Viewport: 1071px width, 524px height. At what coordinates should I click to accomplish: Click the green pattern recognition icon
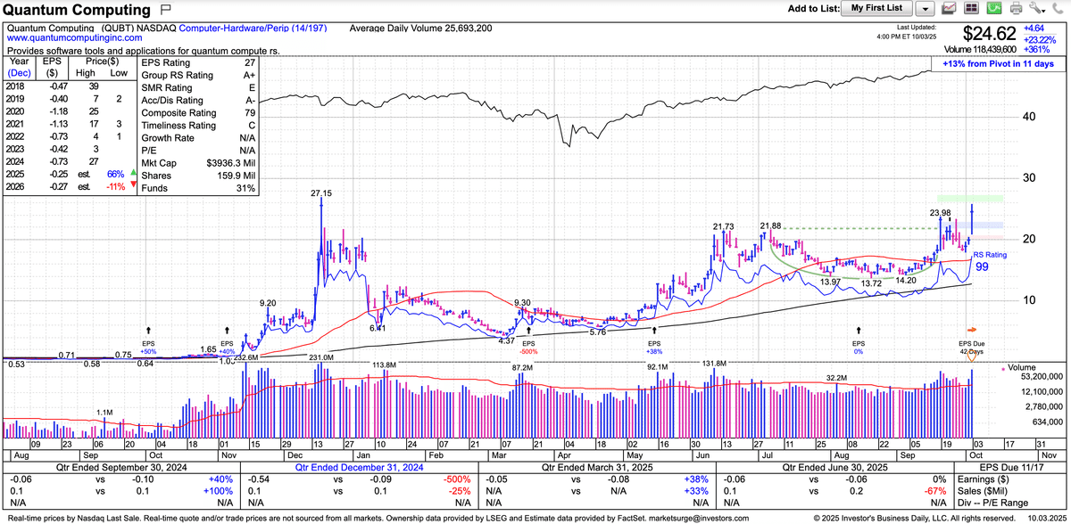coord(993,9)
